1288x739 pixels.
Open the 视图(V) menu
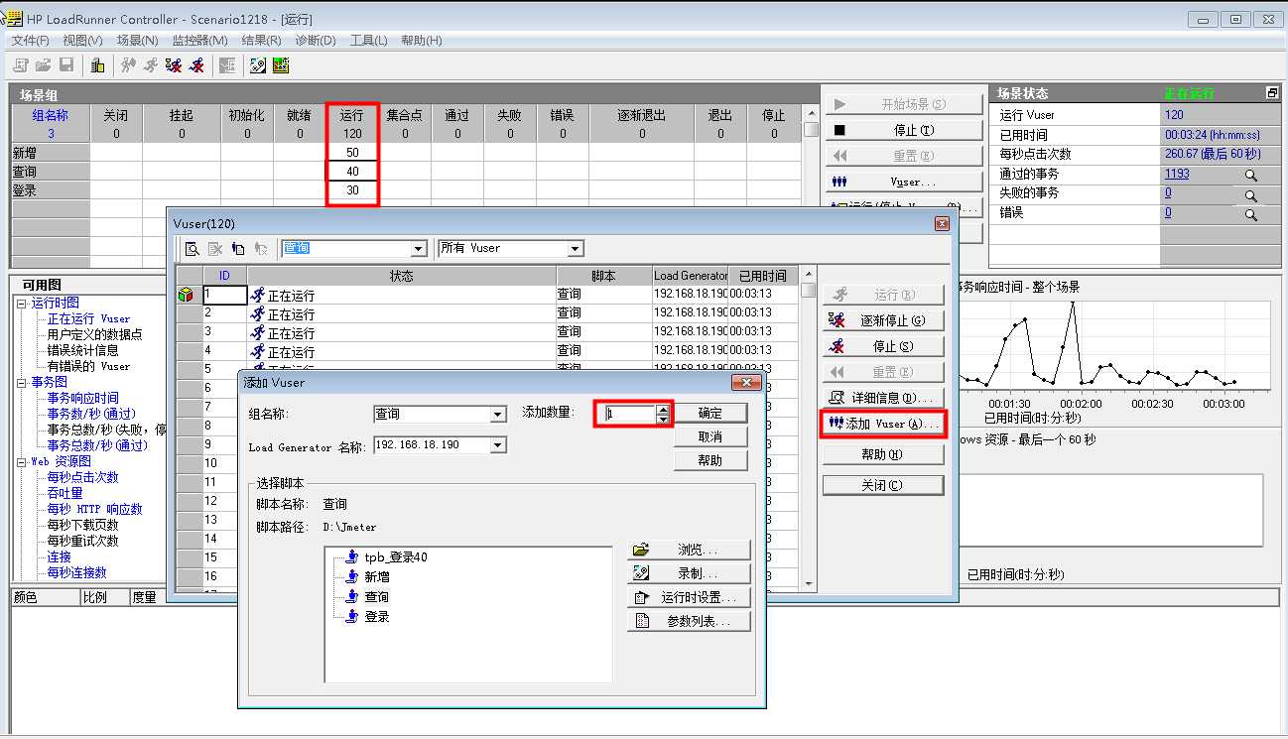point(82,41)
